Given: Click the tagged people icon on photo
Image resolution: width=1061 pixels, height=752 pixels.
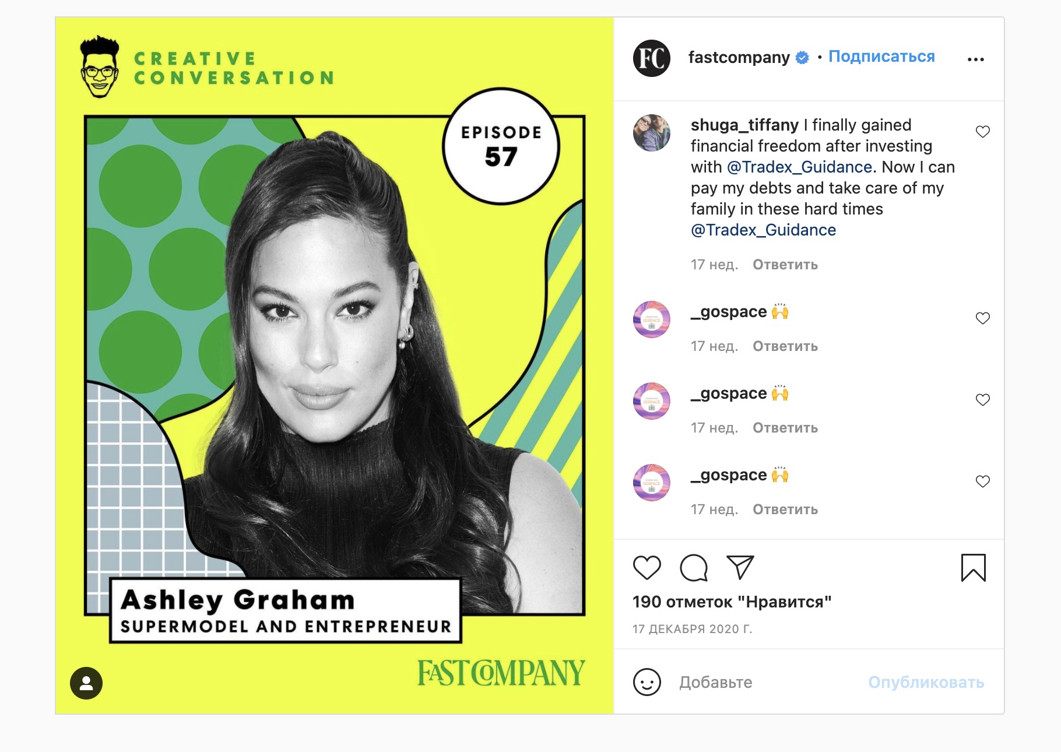Looking at the screenshot, I should 86,683.
